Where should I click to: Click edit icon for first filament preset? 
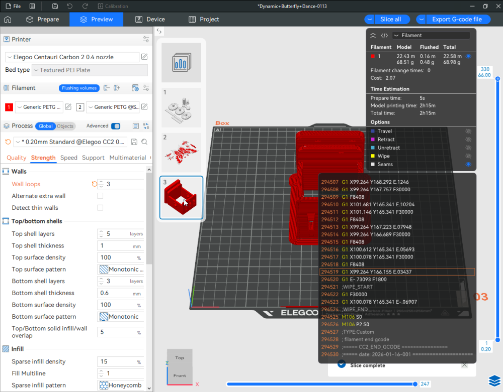point(68,107)
